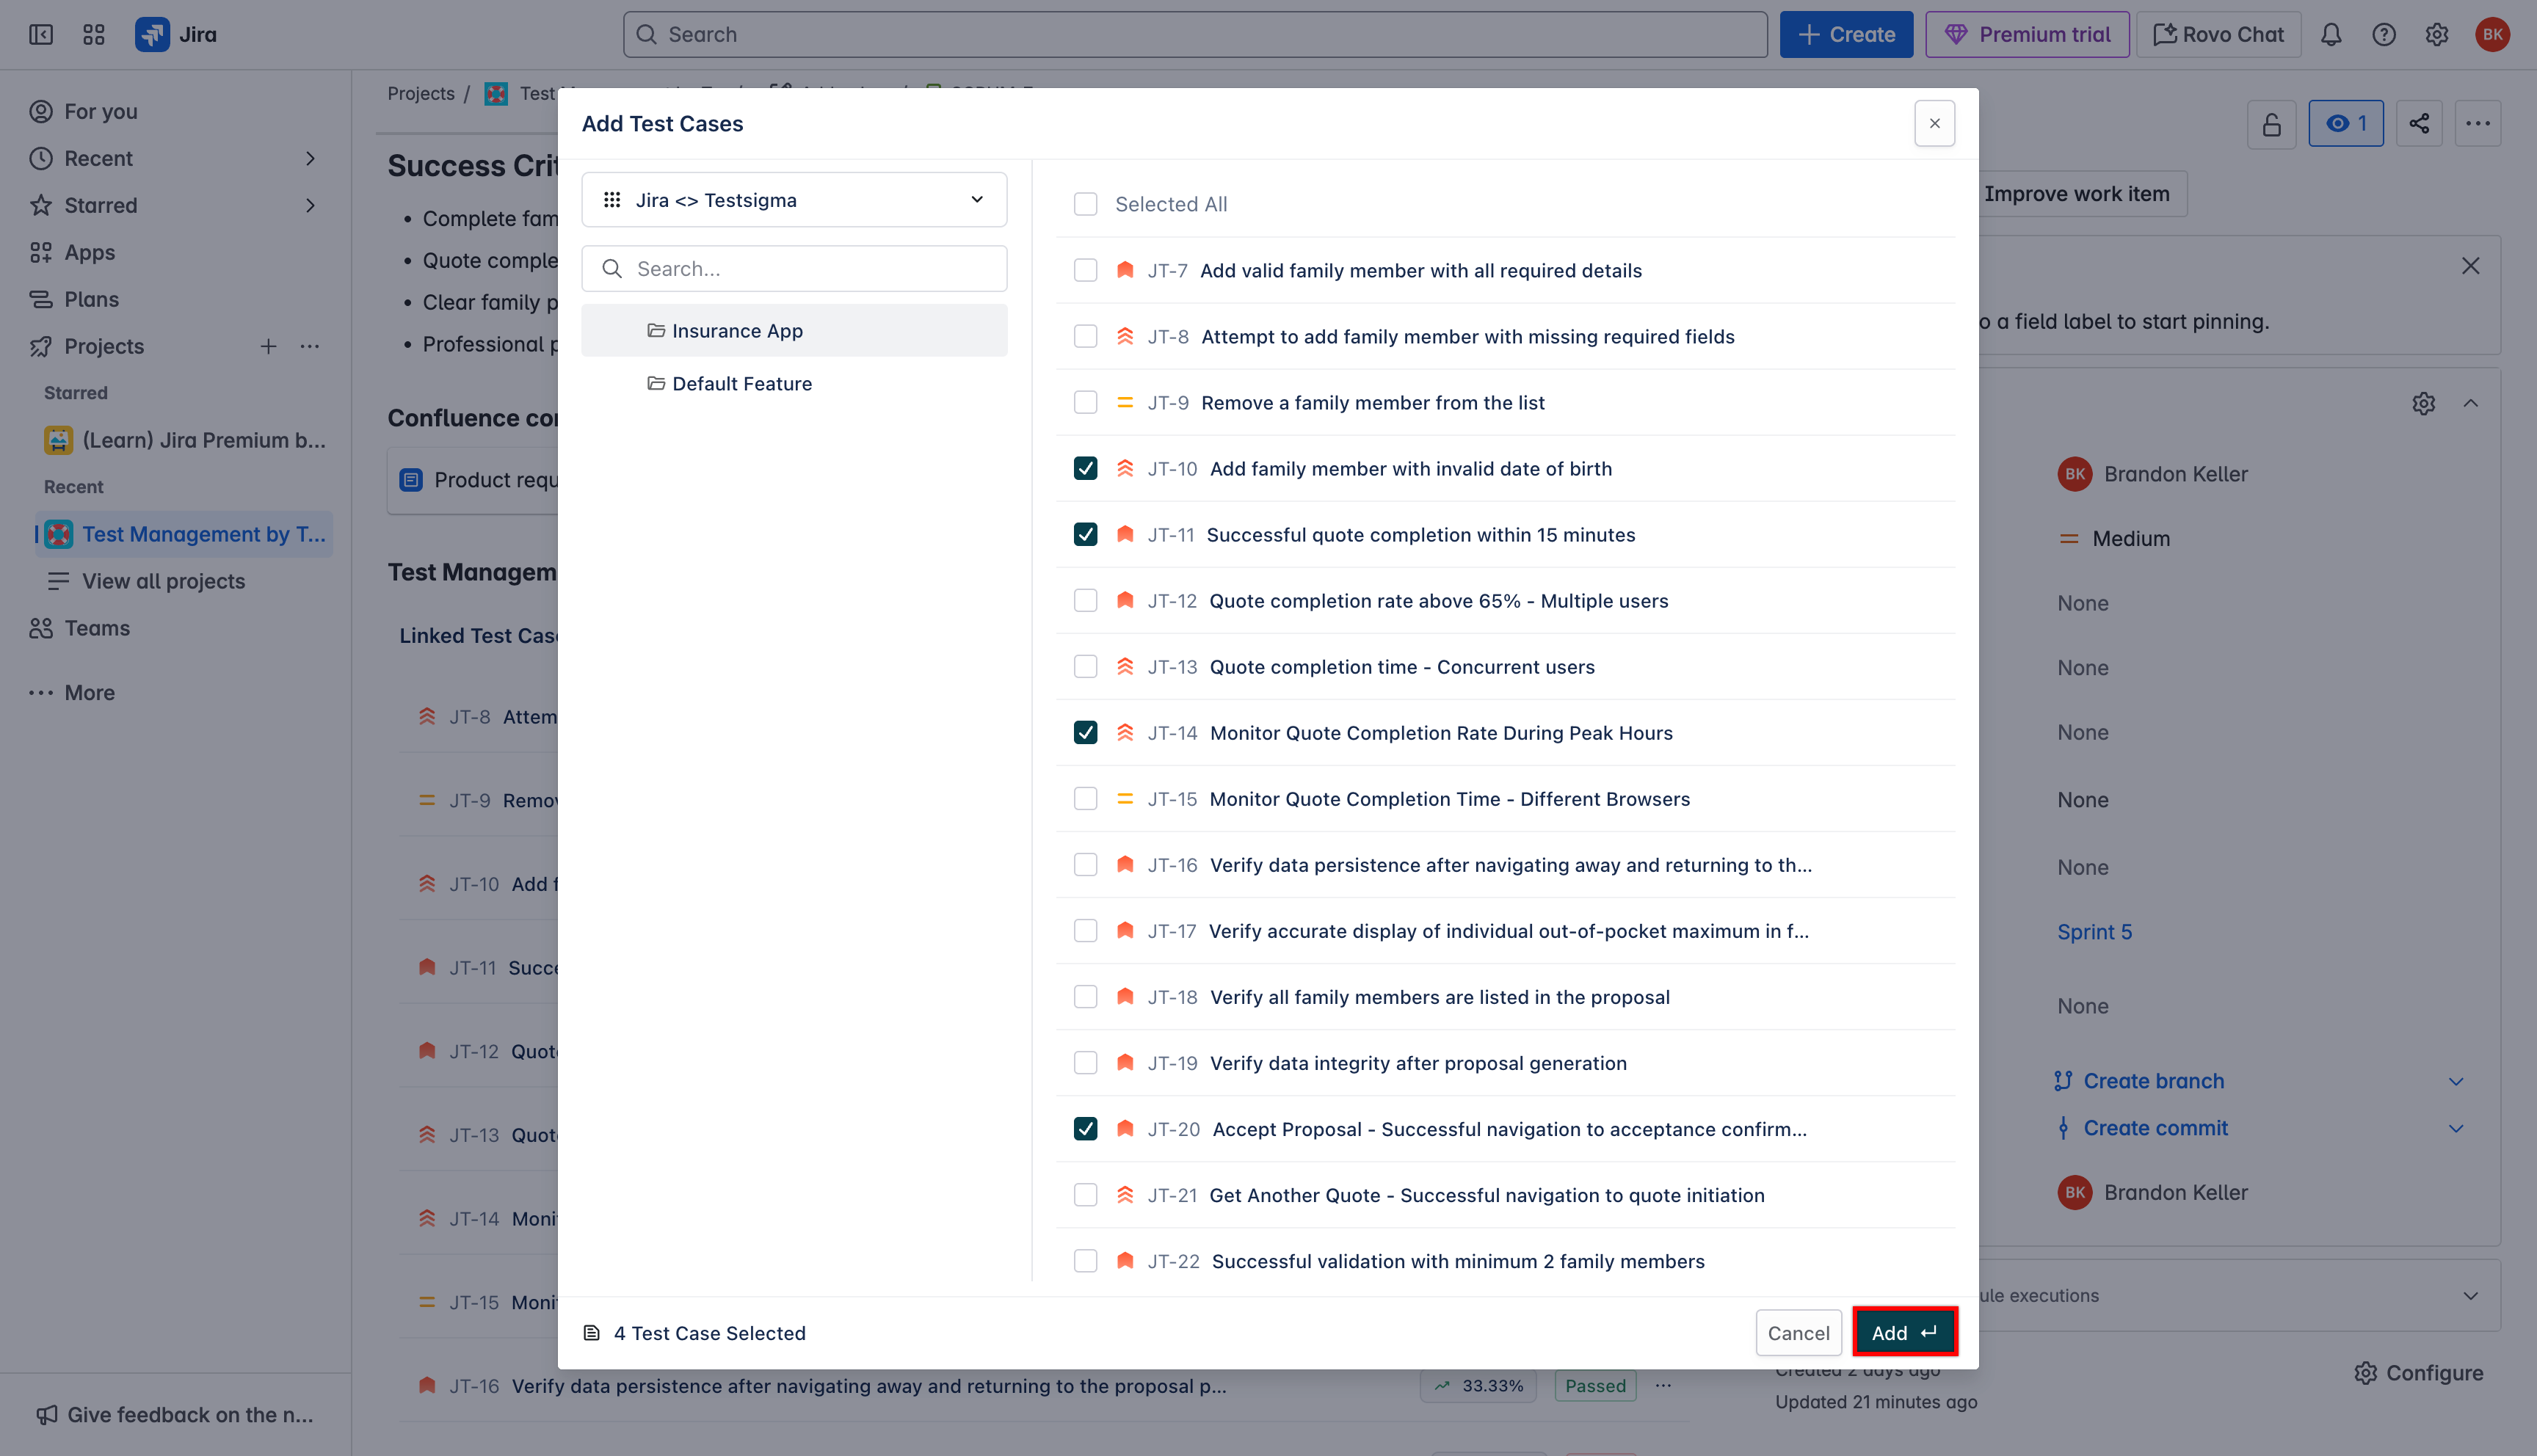Viewport: 2537px width, 1456px height.
Task: Uncheck the JT-10 invalid date of birth test case
Action: pyautogui.click(x=1085, y=468)
